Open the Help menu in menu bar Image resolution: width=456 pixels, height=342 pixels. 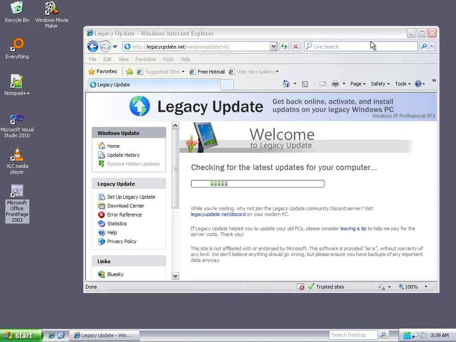coord(185,59)
